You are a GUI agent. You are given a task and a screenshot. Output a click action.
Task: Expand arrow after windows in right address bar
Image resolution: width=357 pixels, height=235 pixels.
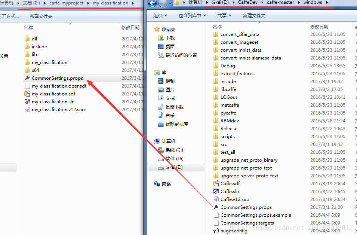click(327, 3)
